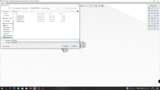Open OneDrive in dialog sidebar
The width and height of the screenshot is (160, 90).
7,18
